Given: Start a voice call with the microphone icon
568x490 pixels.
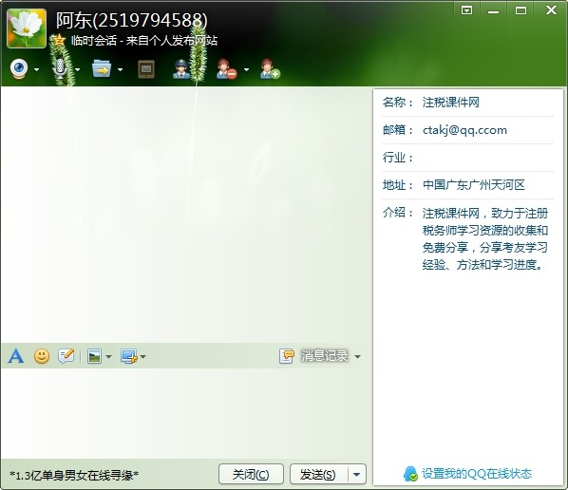Looking at the screenshot, I should [60, 68].
